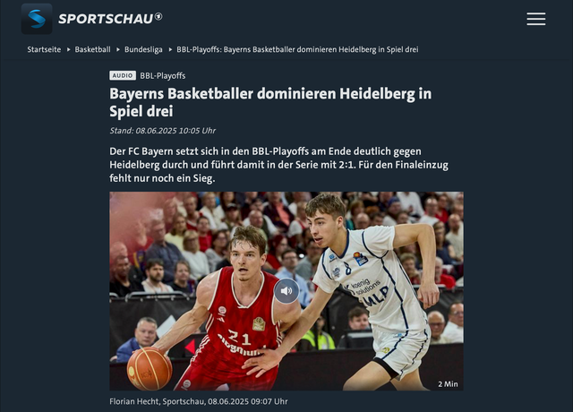Click the '2 Min' duration label
This screenshot has width=573, height=412.
point(448,384)
